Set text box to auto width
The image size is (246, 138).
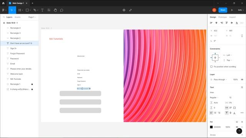coord(227,108)
